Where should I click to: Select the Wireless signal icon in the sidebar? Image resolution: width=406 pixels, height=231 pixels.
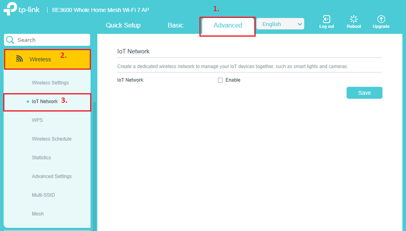pos(20,58)
